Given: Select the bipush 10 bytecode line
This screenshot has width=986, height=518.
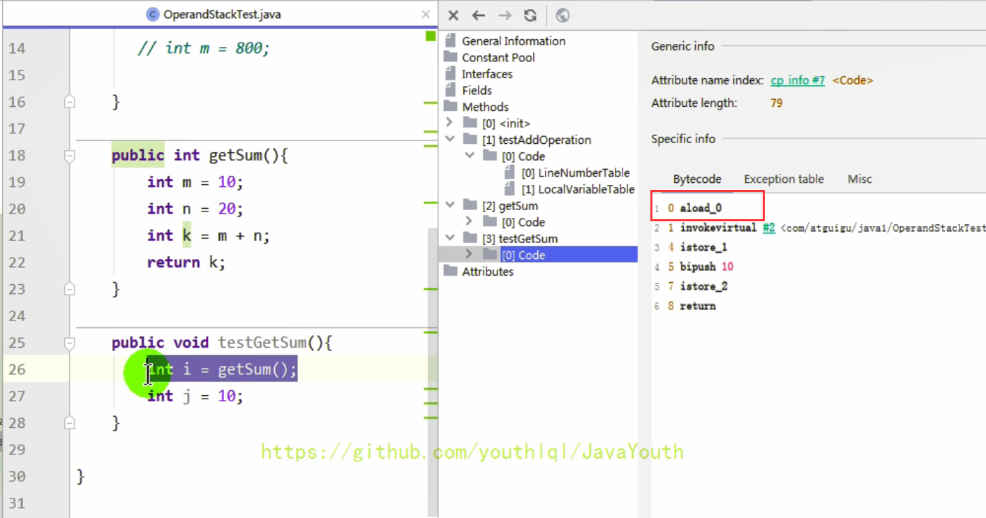Looking at the screenshot, I should (x=705, y=266).
